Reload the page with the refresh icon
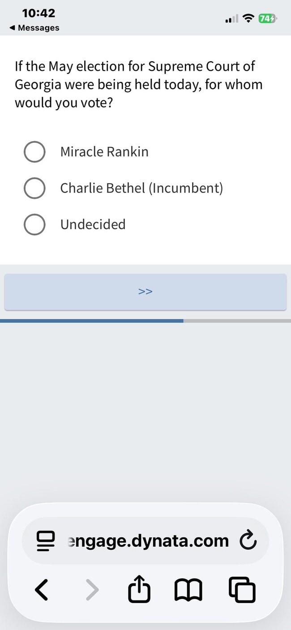 [248, 541]
